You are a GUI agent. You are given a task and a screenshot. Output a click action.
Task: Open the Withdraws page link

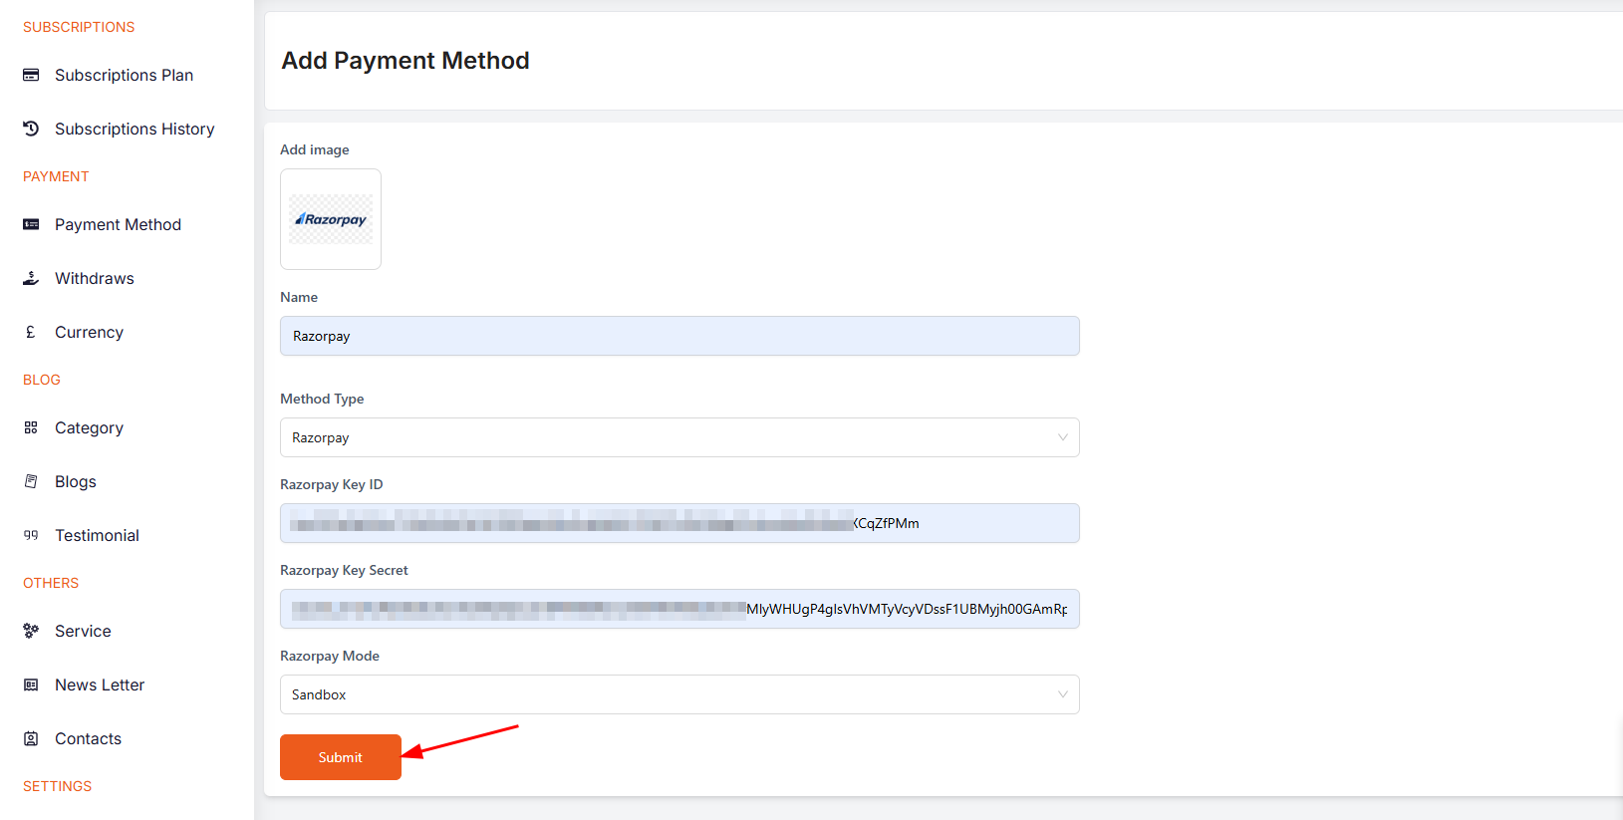[95, 278]
